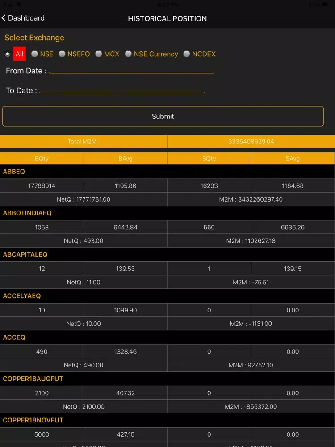Image resolution: width=335 pixels, height=447 pixels.
Task: Open the ABBOTINDIAEQ position row
Action: [x=167, y=213]
